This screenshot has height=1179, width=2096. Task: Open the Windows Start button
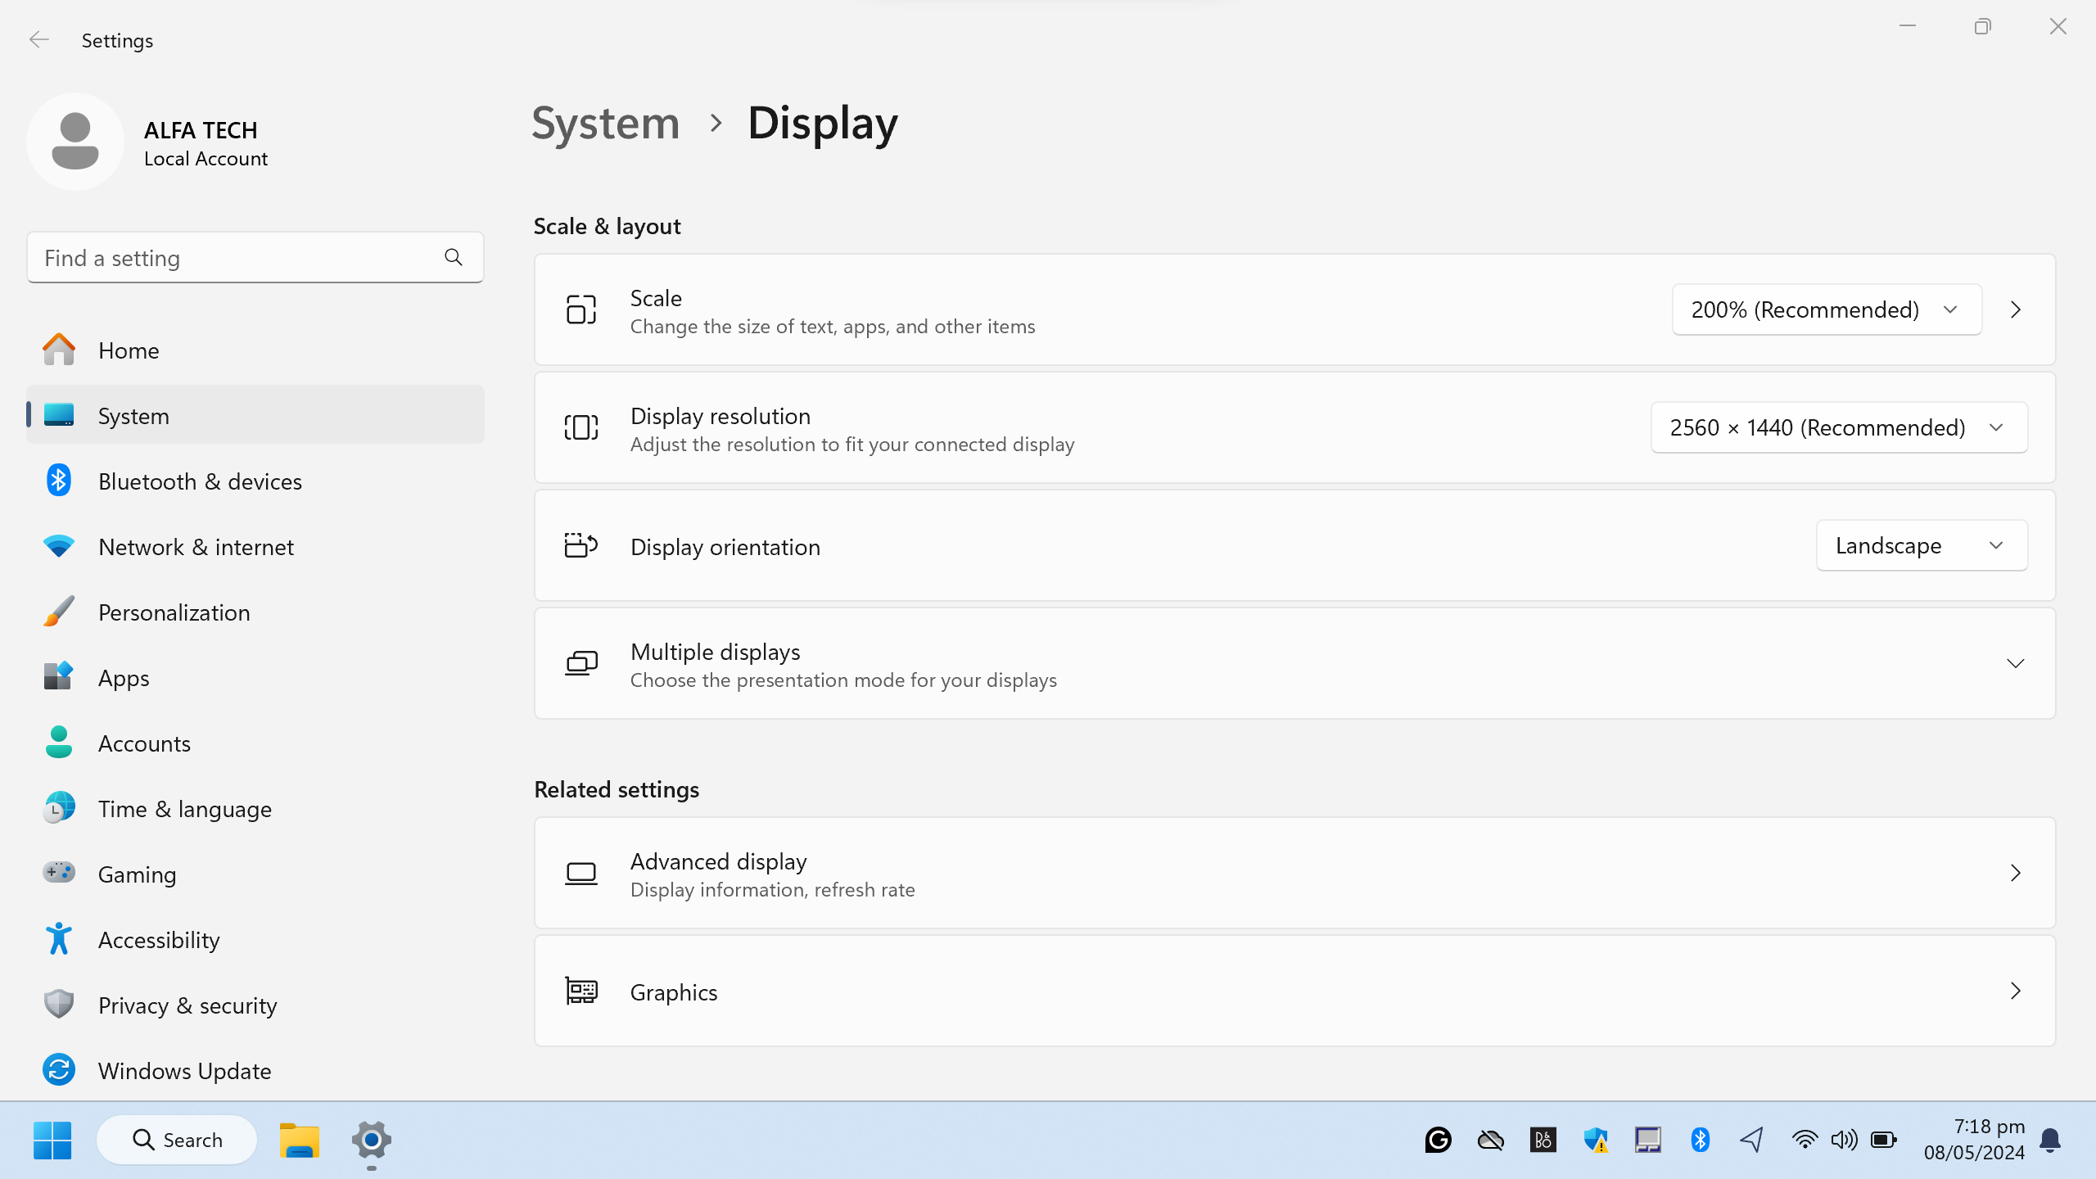(x=52, y=1140)
